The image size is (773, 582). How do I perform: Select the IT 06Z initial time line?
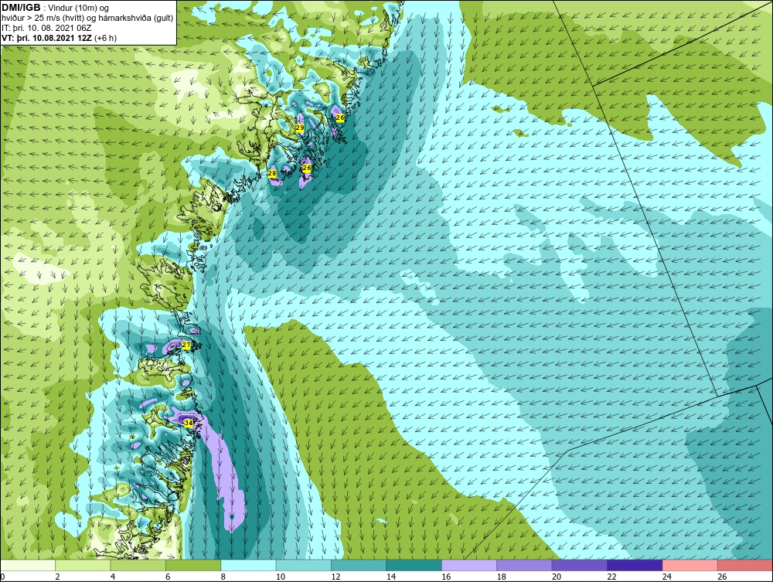[x=46, y=28]
